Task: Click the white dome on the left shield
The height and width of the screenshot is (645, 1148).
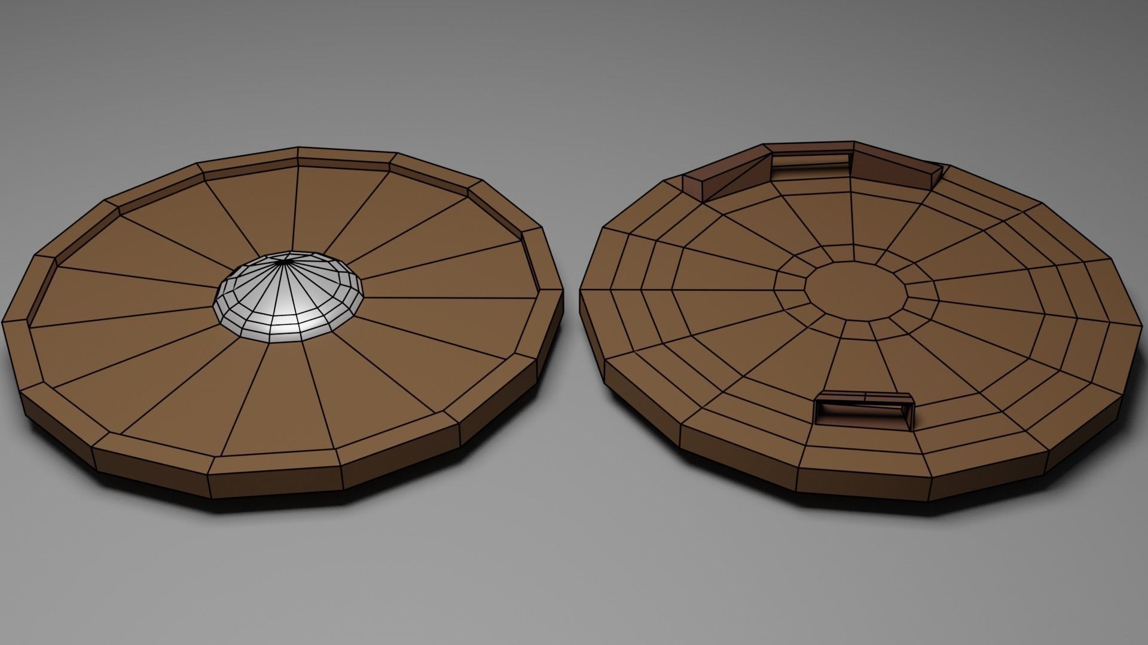Action: click(288, 297)
